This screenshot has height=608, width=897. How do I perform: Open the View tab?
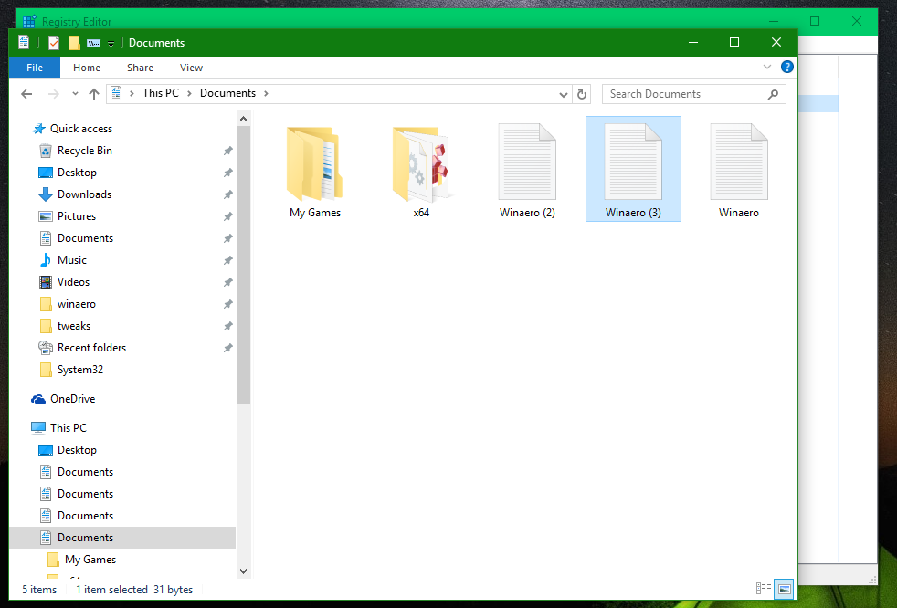coord(191,67)
